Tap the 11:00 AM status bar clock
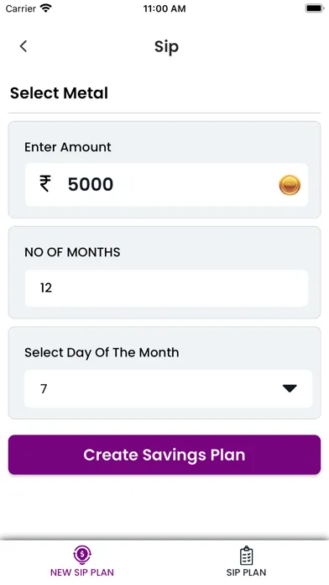Screen dimensions: 329x585 (164, 8)
